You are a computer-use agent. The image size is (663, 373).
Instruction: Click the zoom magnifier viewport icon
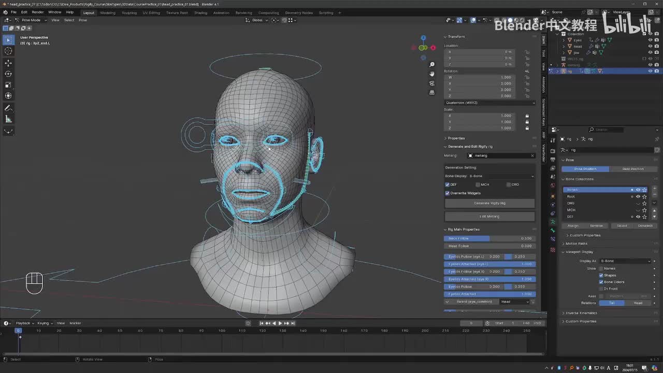pyautogui.click(x=432, y=65)
